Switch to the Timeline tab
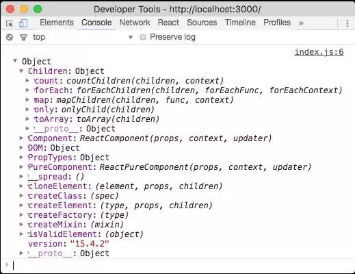The image size is (355, 274). click(240, 23)
